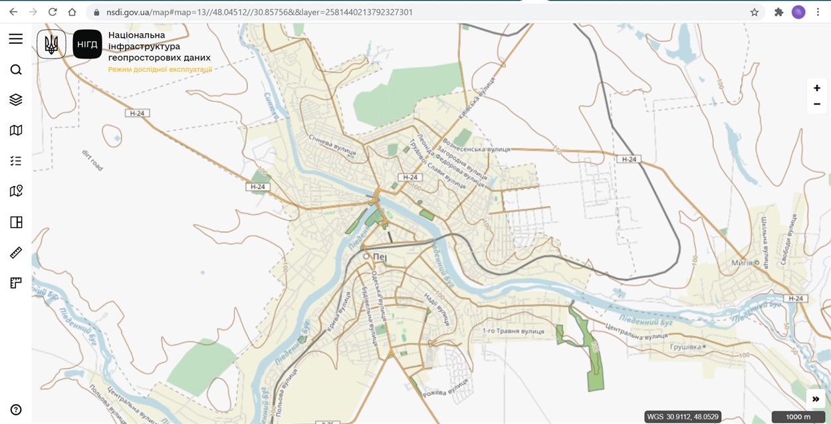This screenshot has height=424, width=831.
Task: Click the 'Січнева вулиця' street label
Action: tap(332, 146)
